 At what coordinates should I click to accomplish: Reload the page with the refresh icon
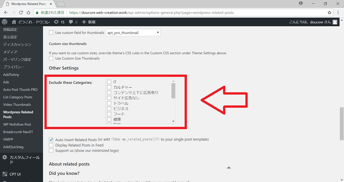pyautogui.click(x=21, y=13)
